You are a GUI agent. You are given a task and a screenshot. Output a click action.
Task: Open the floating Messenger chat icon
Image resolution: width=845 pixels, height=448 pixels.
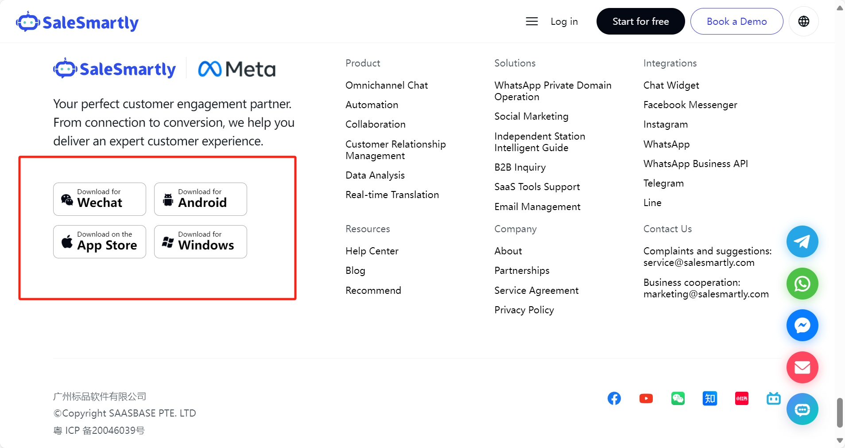coord(802,325)
